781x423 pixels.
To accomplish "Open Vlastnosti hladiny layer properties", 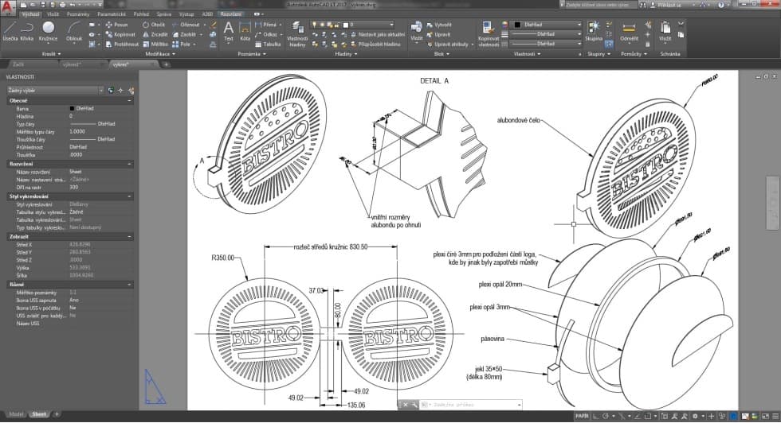I will click(297, 34).
